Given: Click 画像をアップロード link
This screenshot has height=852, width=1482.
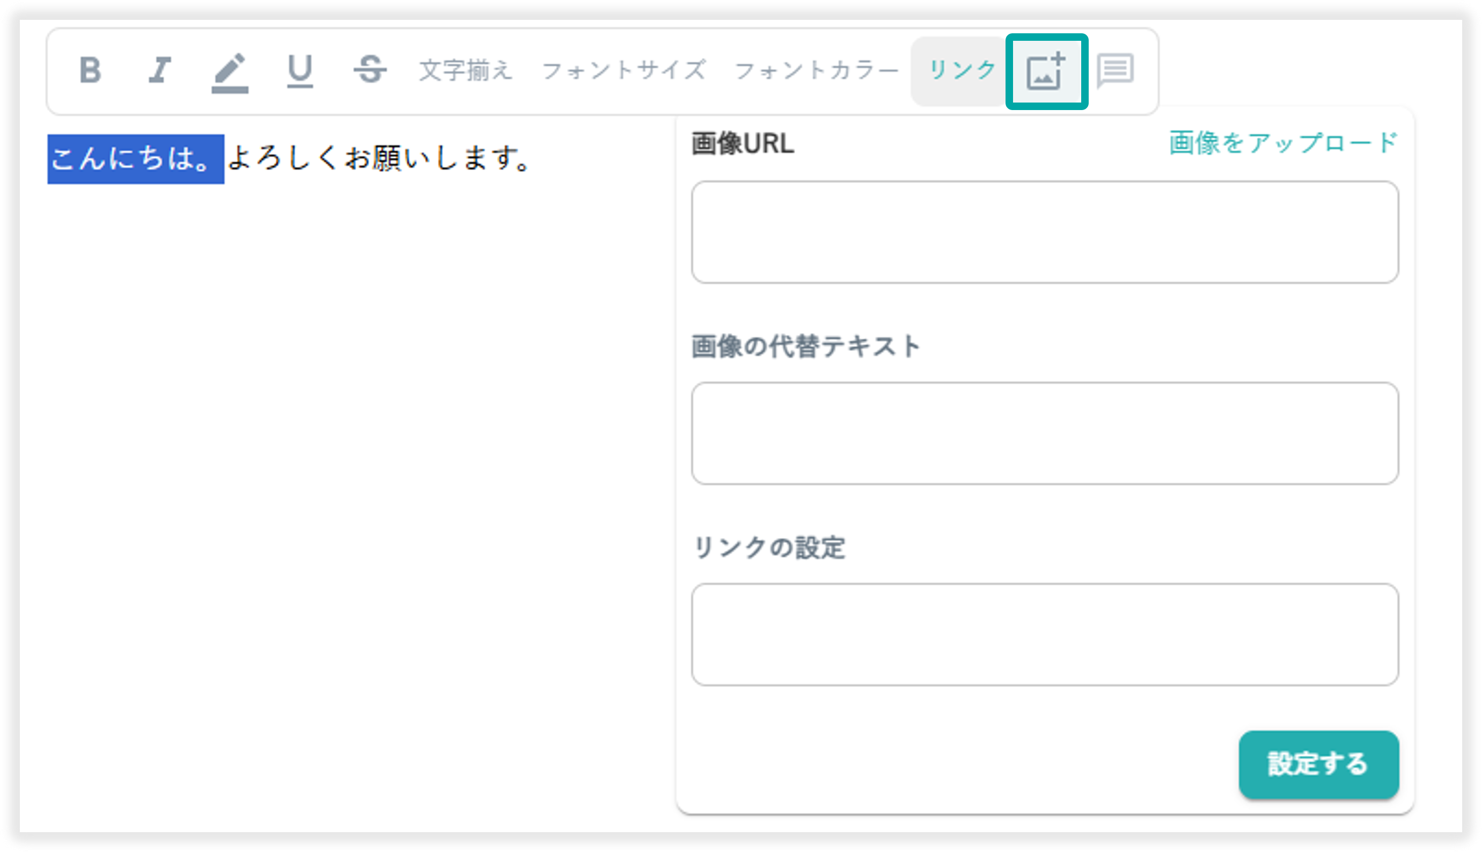Looking at the screenshot, I should (1283, 143).
